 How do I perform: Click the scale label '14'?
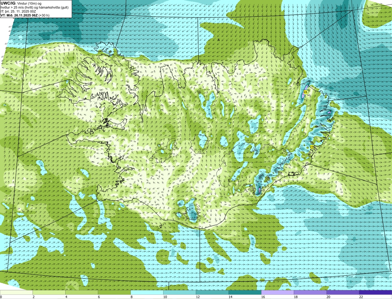click(230, 297)
